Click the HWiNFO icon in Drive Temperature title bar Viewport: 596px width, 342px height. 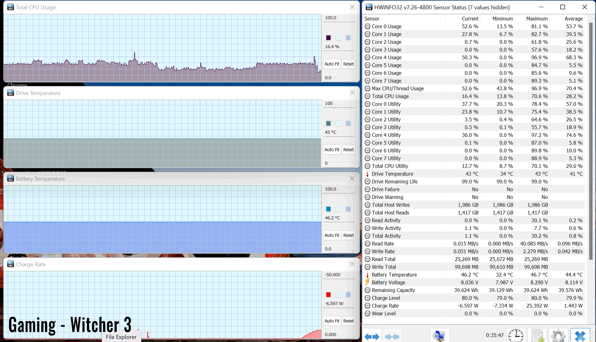pyautogui.click(x=11, y=93)
